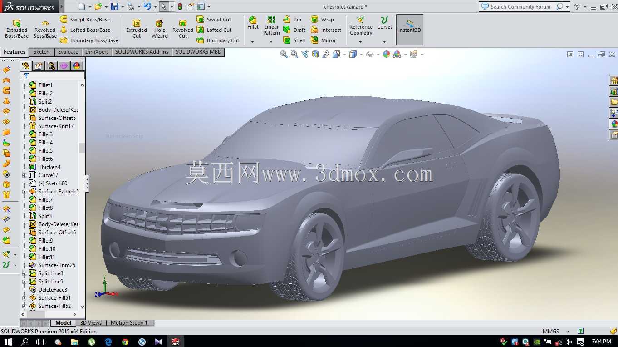618x347 pixels.
Task: Expand the Reference Geometry dropdown
Action: (x=361, y=42)
